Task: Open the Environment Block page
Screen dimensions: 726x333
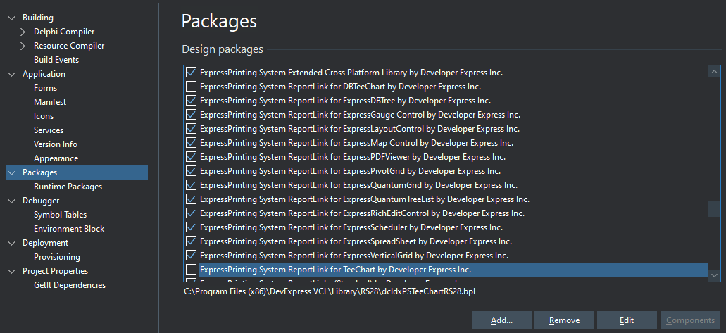Action: (x=69, y=229)
